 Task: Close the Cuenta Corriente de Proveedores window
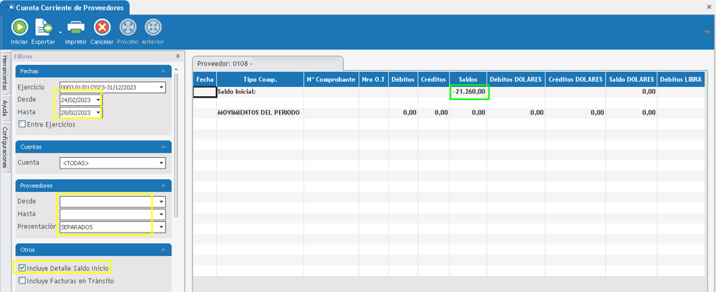coord(708,8)
